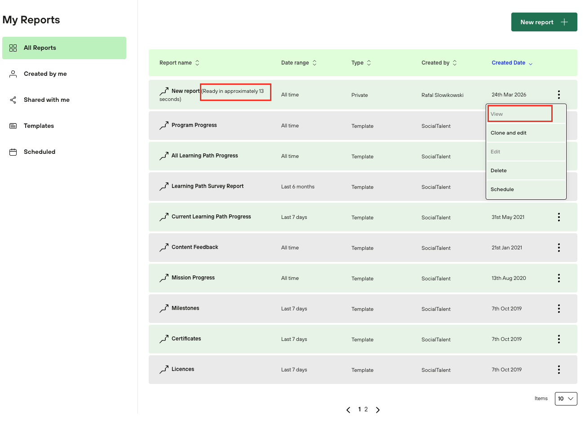This screenshot has width=585, height=423.
Task: Open three-dot menu for Current Learning Path Progress
Action: (558, 217)
